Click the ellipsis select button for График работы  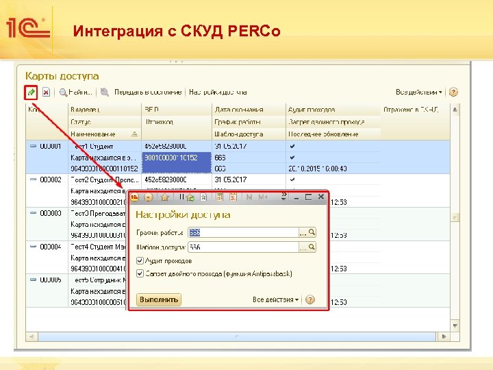point(303,233)
